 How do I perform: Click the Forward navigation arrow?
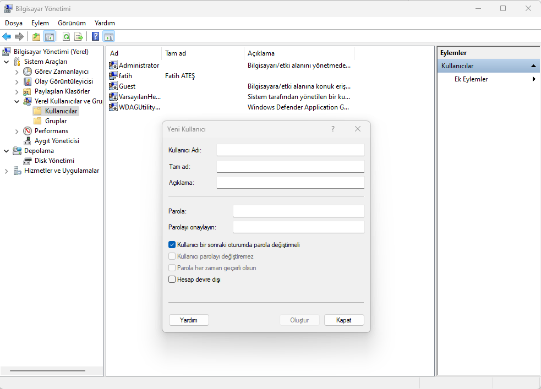pos(19,36)
